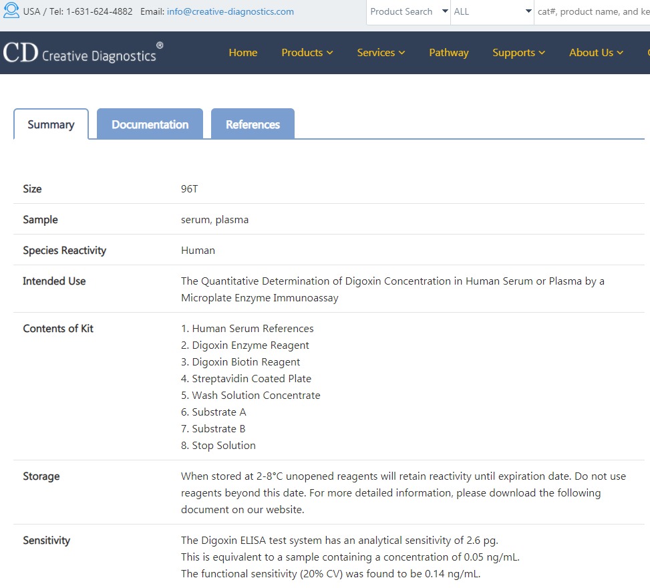Email info@creative-diagnostics.com via the link
Image resolution: width=650 pixels, height=588 pixels.
[230, 12]
